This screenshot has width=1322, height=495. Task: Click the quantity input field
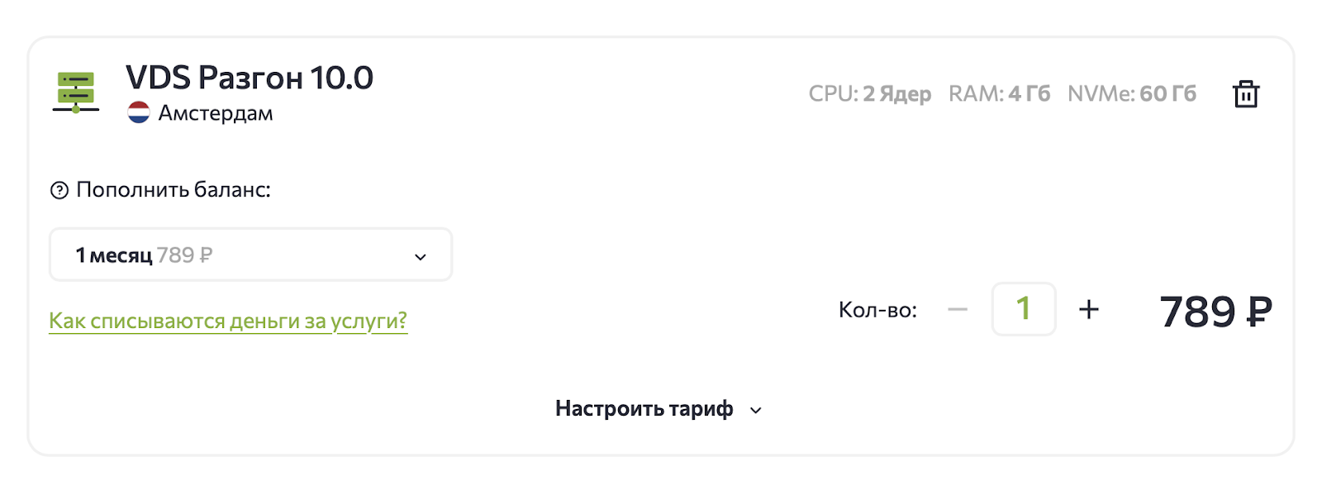(1023, 309)
